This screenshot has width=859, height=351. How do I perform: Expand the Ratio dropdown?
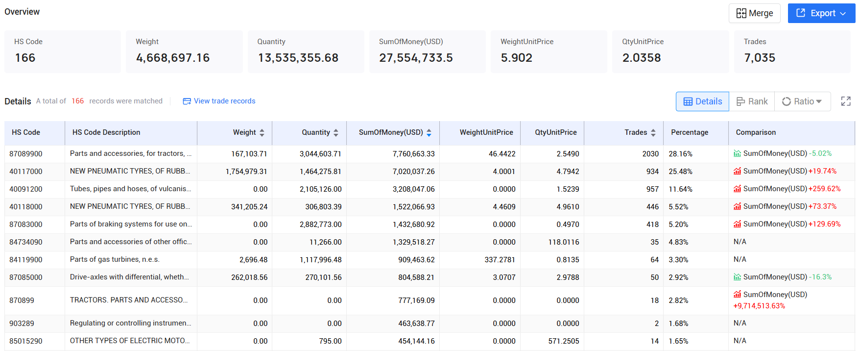tap(802, 101)
